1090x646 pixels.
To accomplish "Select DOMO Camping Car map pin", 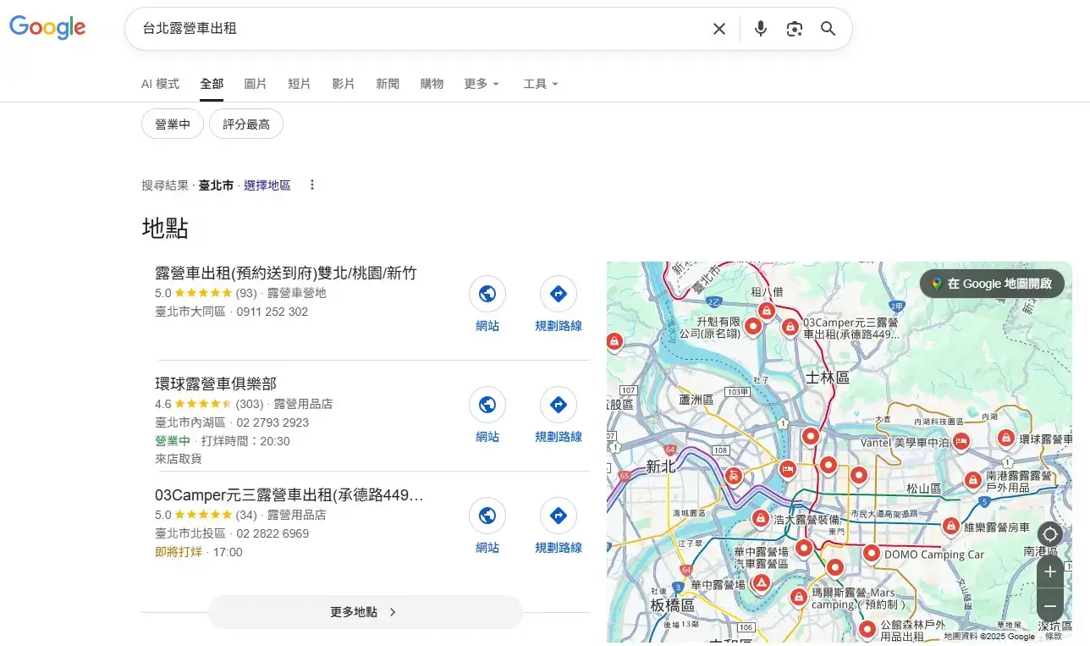I will click(872, 554).
